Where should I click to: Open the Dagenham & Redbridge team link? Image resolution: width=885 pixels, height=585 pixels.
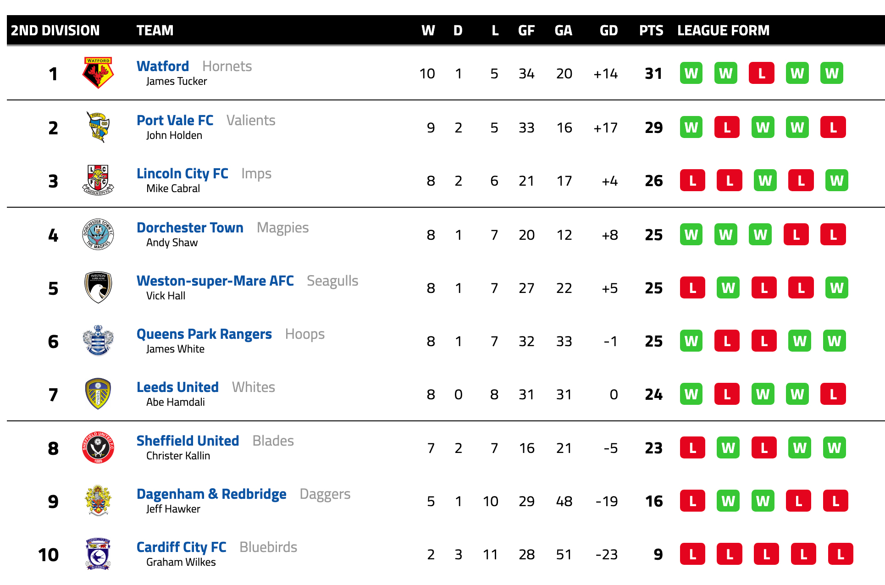211,494
